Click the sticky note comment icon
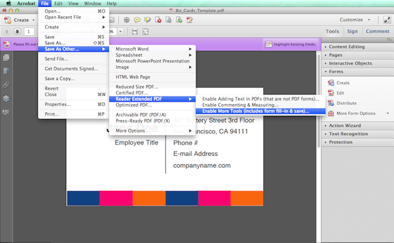 (x=137, y=20)
